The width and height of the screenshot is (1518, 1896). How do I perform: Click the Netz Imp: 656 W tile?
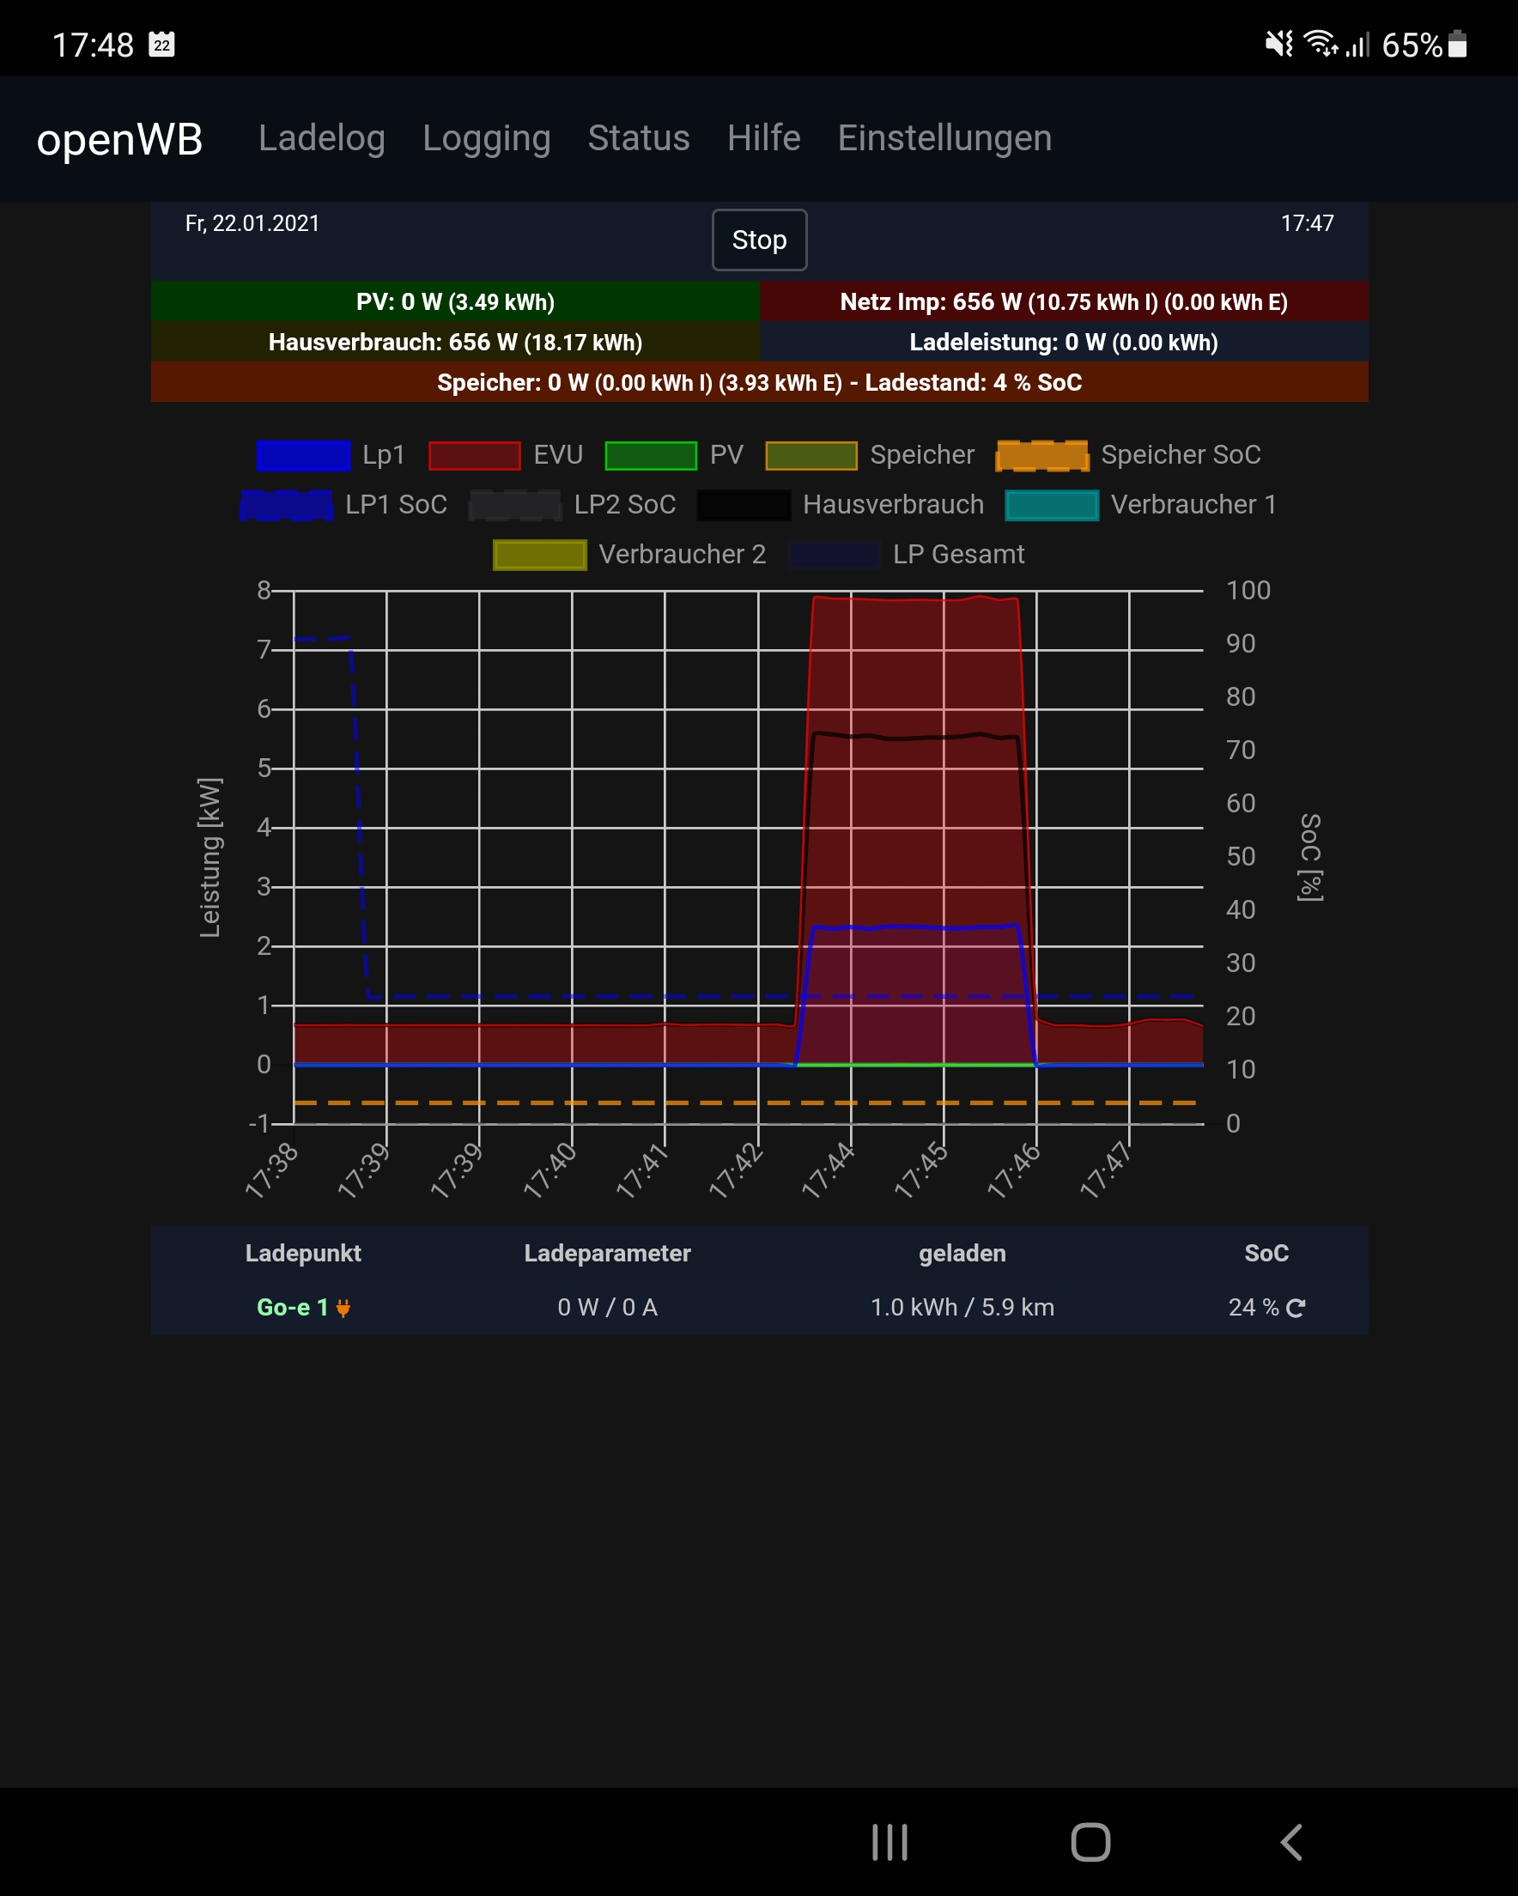tap(1064, 301)
